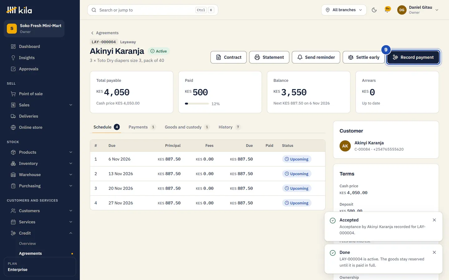Switch to Goods and custody tab
This screenshot has width=449, height=280.
tap(187, 127)
